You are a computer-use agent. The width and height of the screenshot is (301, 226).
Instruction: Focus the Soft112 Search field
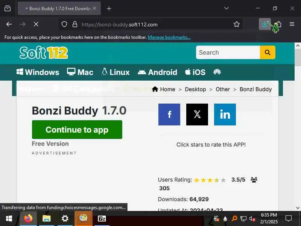(x=228, y=52)
